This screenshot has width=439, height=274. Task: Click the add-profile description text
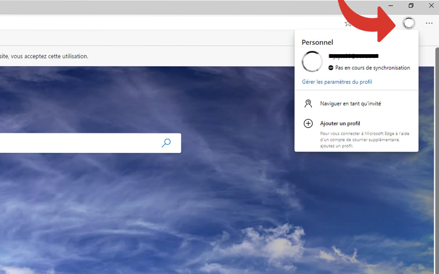pyautogui.click(x=364, y=140)
